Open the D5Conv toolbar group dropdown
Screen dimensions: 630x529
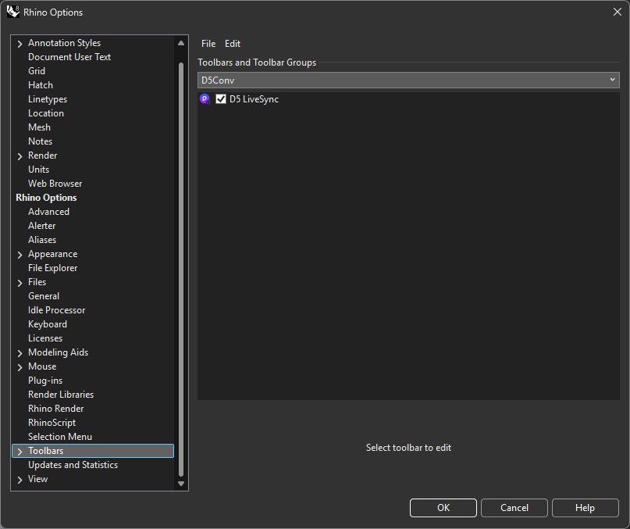[x=408, y=80]
